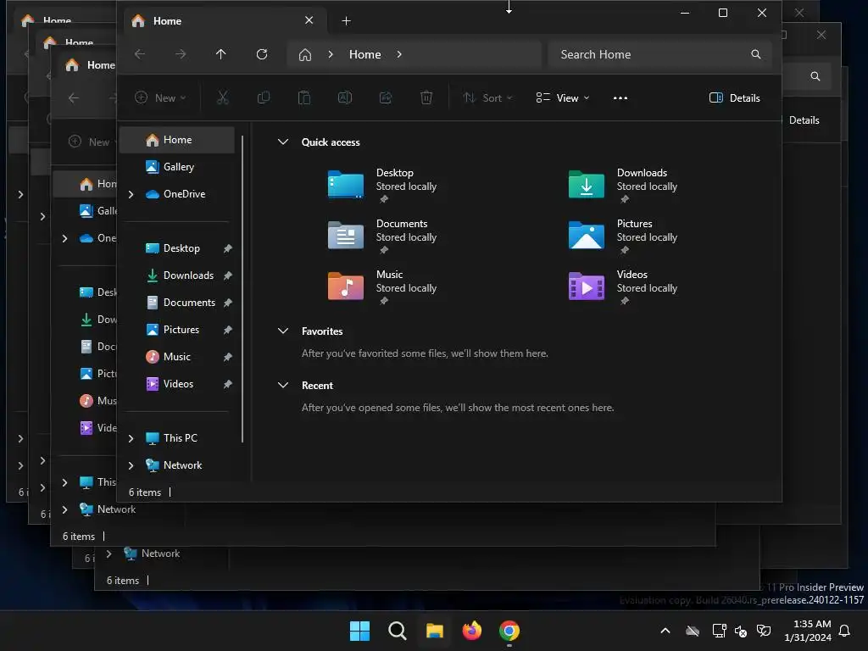Collapse the Quick access section
The image size is (868, 651).
[283, 142]
